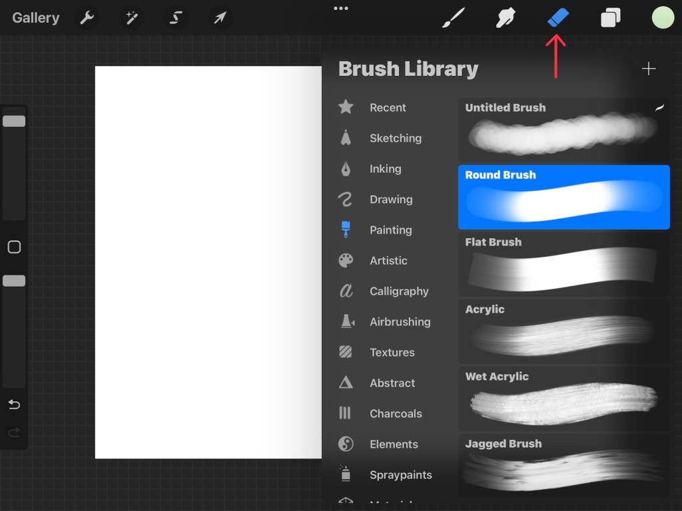682x511 pixels.
Task: Open the Sketching brush category
Action: point(395,138)
